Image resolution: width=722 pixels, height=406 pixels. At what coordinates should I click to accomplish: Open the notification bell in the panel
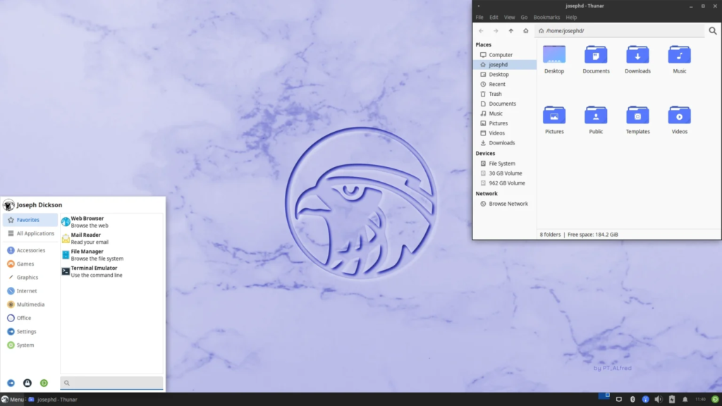click(685, 400)
